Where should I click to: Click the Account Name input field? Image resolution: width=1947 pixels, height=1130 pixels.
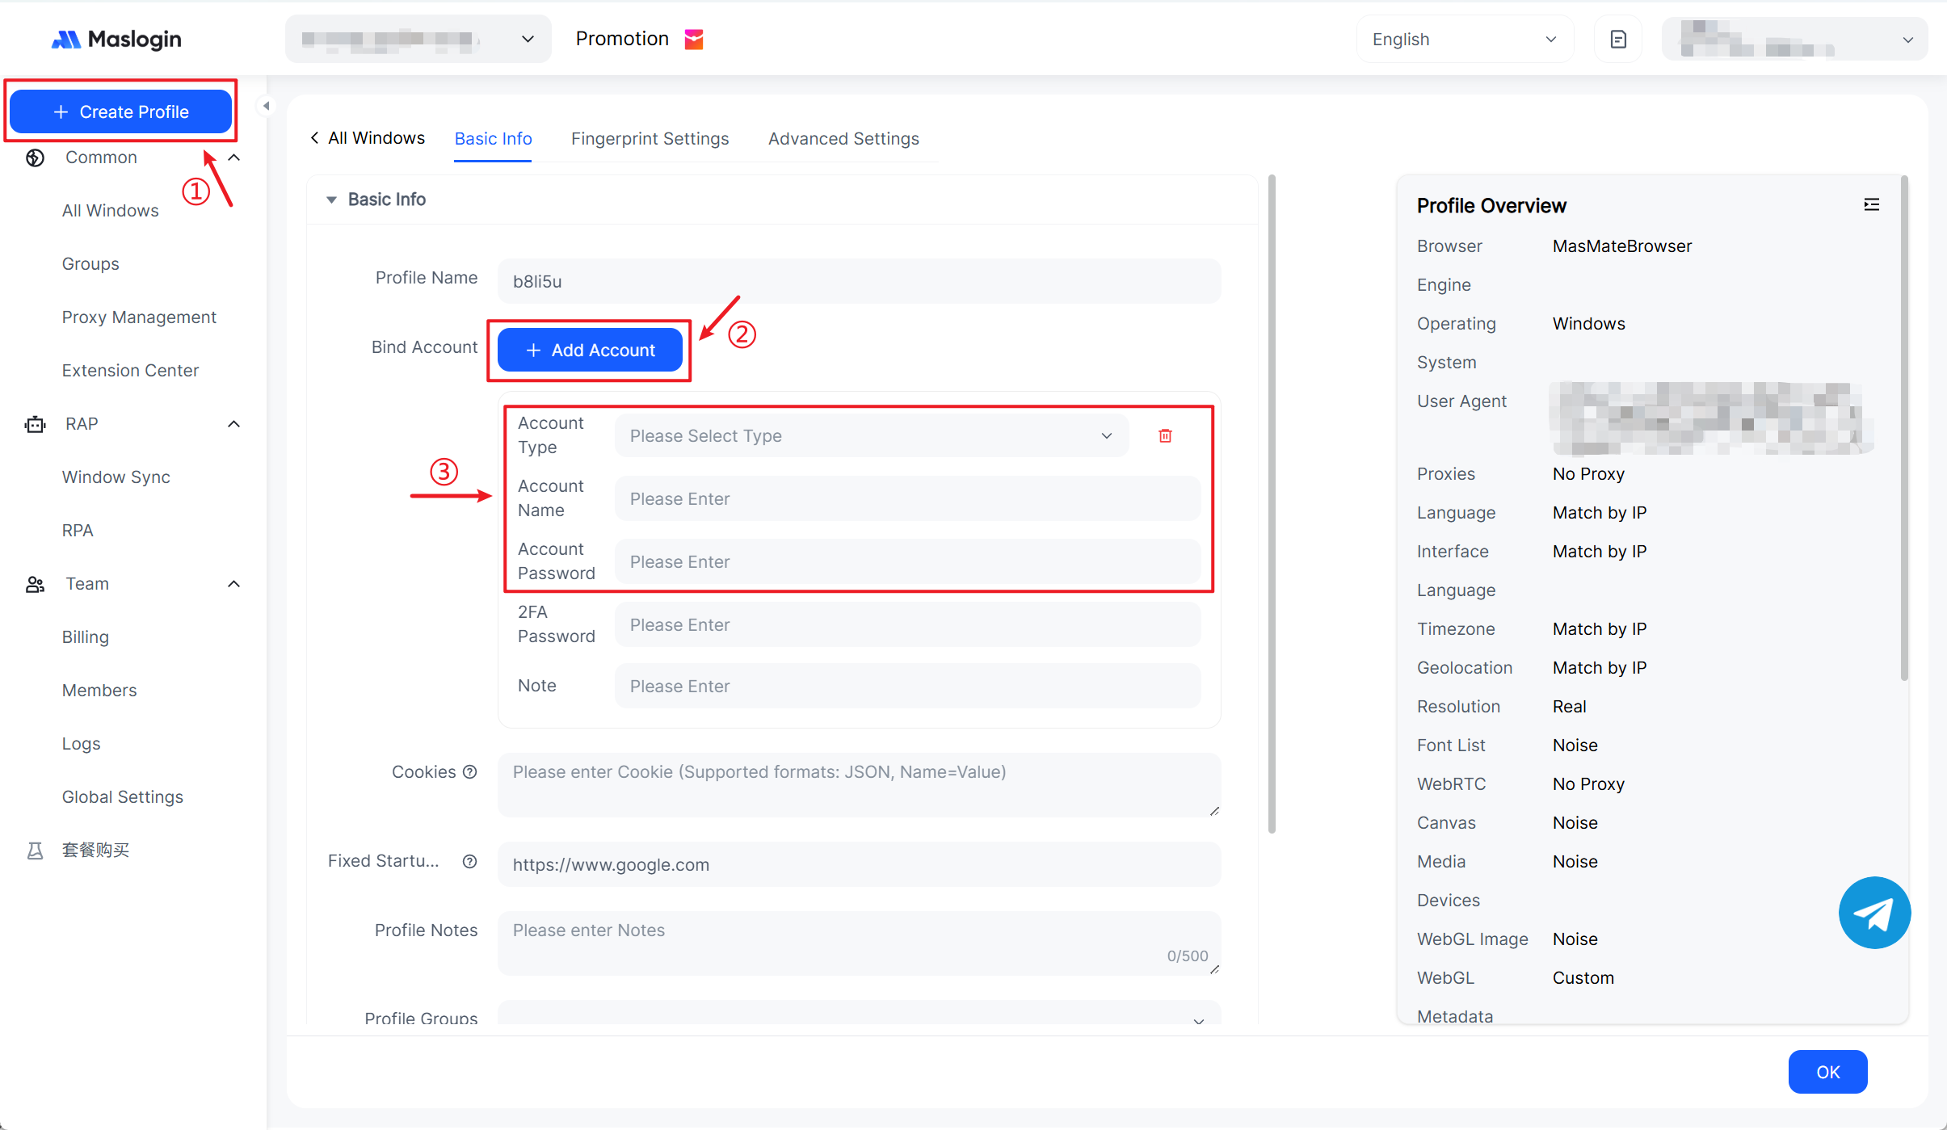[907, 499]
